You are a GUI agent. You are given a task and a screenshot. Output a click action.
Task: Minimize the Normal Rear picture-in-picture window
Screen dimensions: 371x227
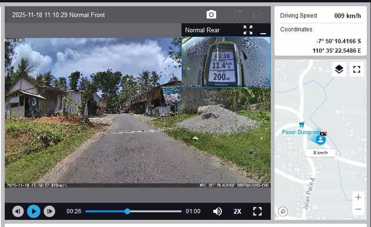click(x=263, y=31)
